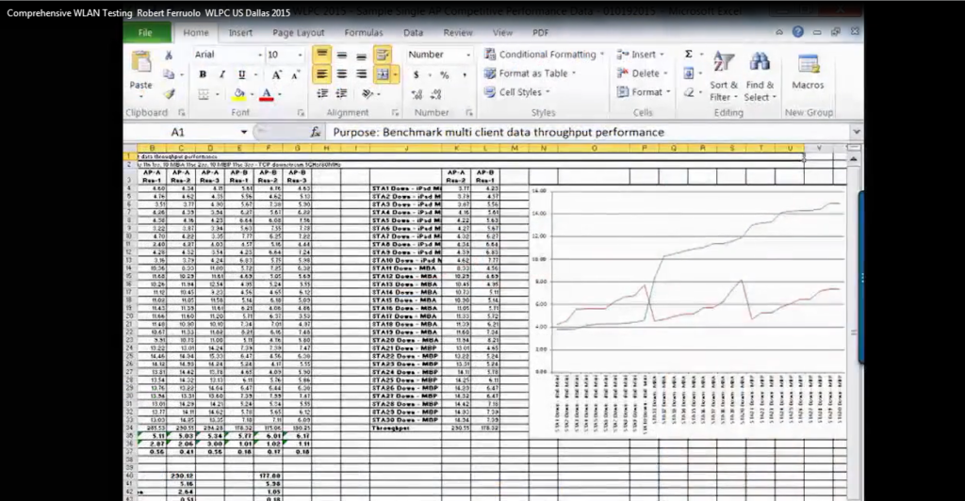Image resolution: width=965 pixels, height=501 pixels.
Task: Switch to the Review tab
Action: pos(458,33)
